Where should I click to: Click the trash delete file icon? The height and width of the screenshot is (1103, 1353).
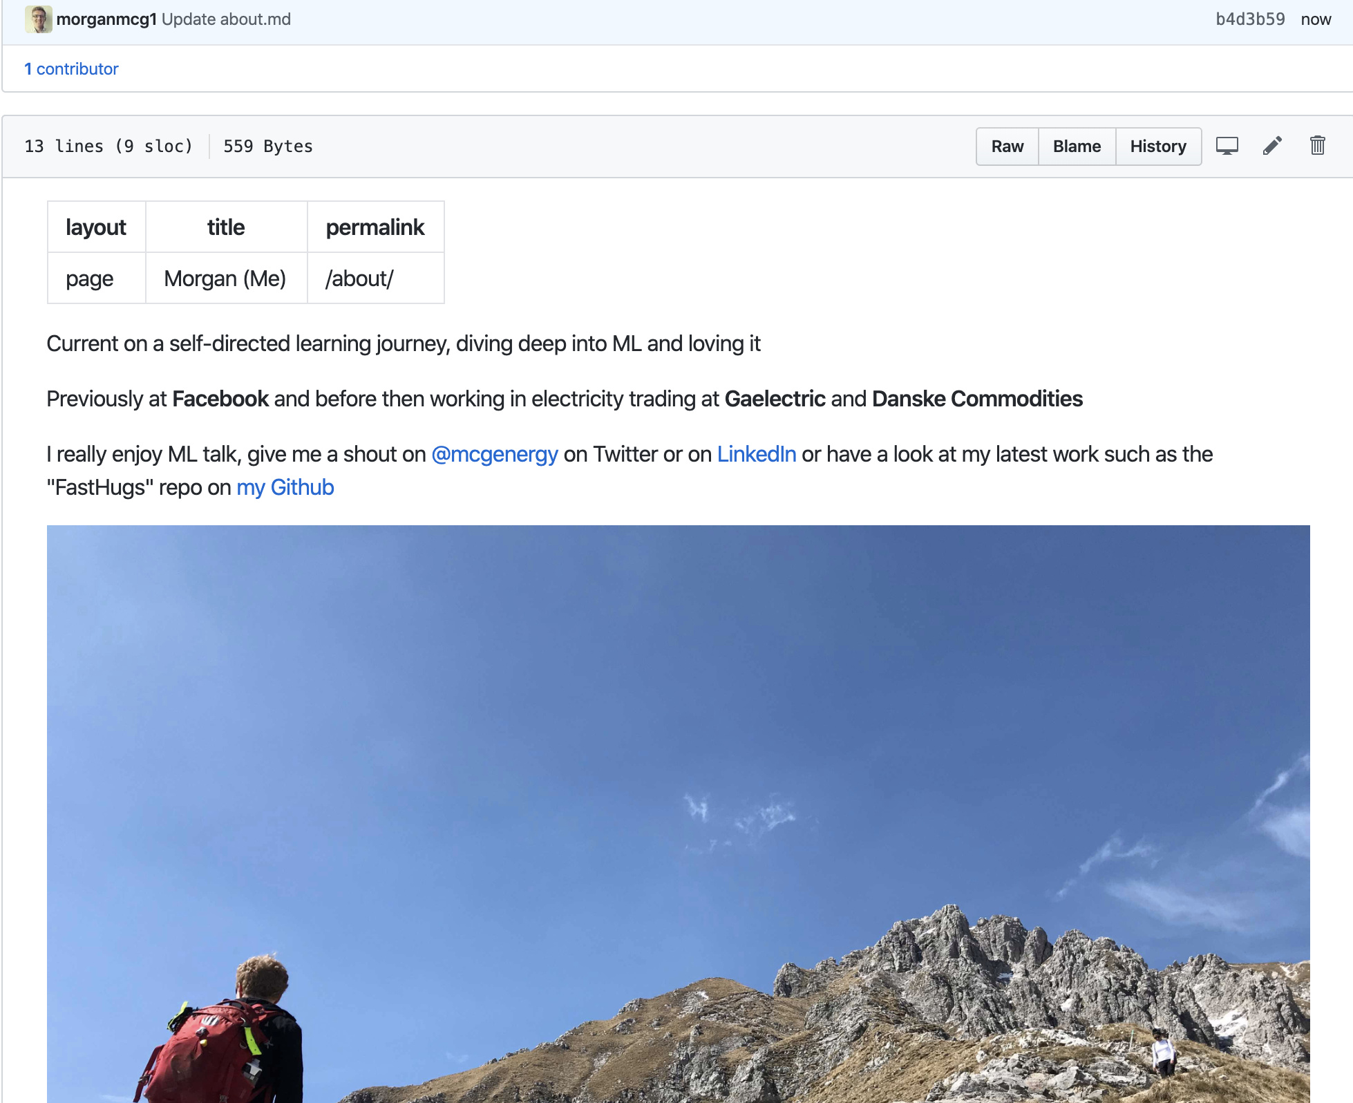(1317, 146)
